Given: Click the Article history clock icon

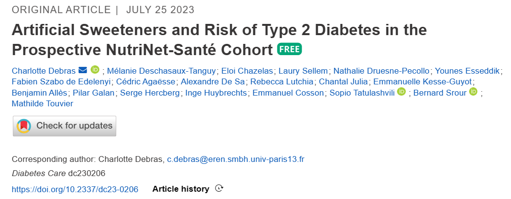Looking at the screenshot, I should coord(219,189).
